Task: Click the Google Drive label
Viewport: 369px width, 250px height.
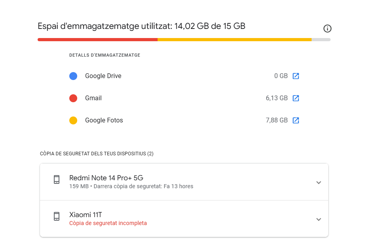Action: pyautogui.click(x=103, y=76)
